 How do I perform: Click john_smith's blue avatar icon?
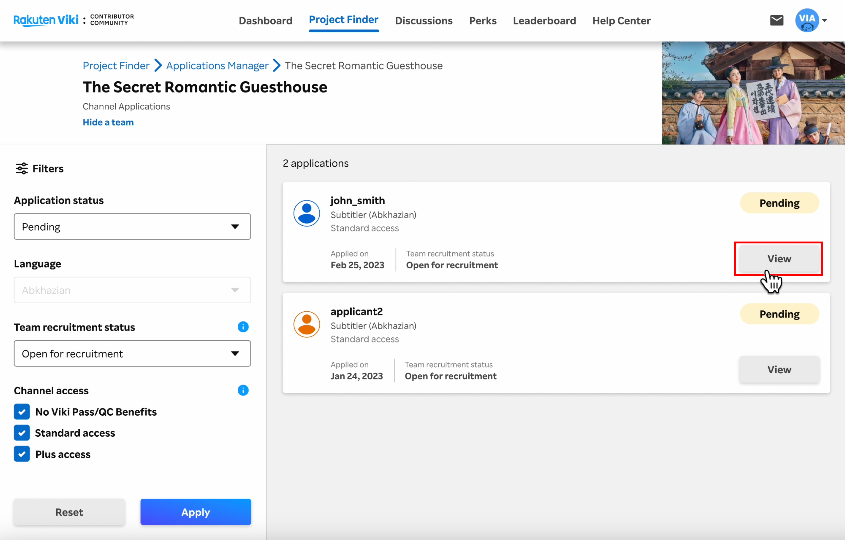306,213
